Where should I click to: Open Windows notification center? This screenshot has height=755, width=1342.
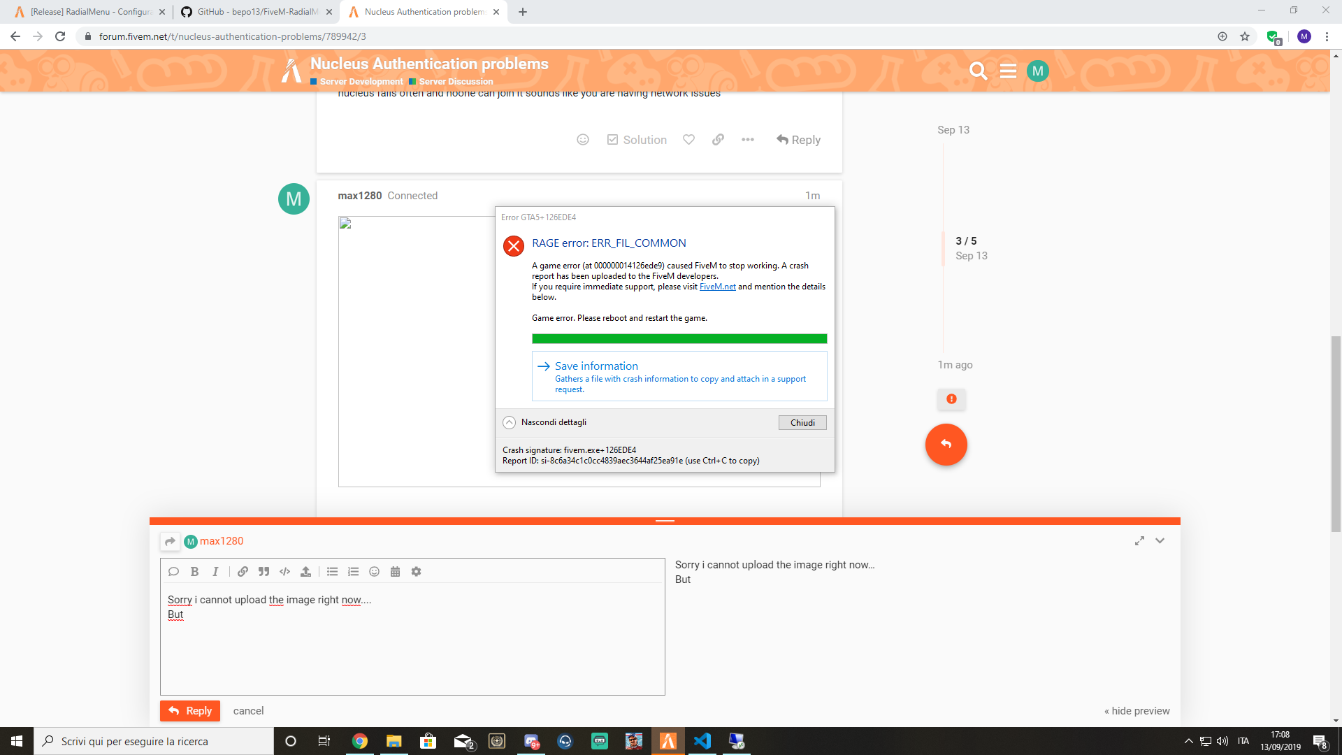(x=1320, y=742)
